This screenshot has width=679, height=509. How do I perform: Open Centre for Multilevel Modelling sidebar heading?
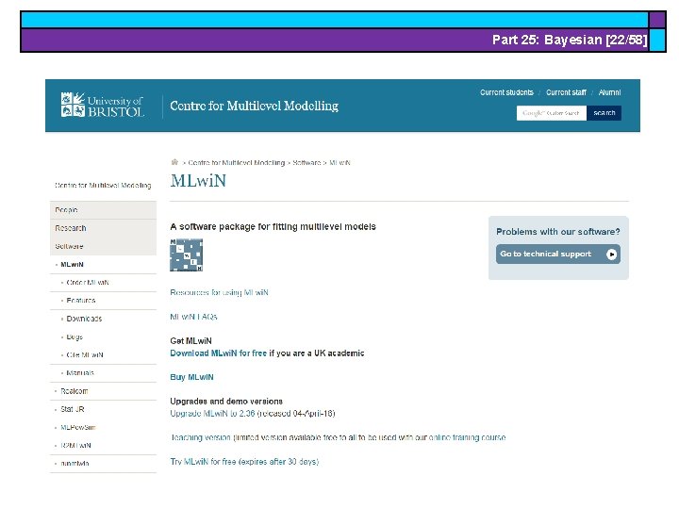(x=103, y=186)
